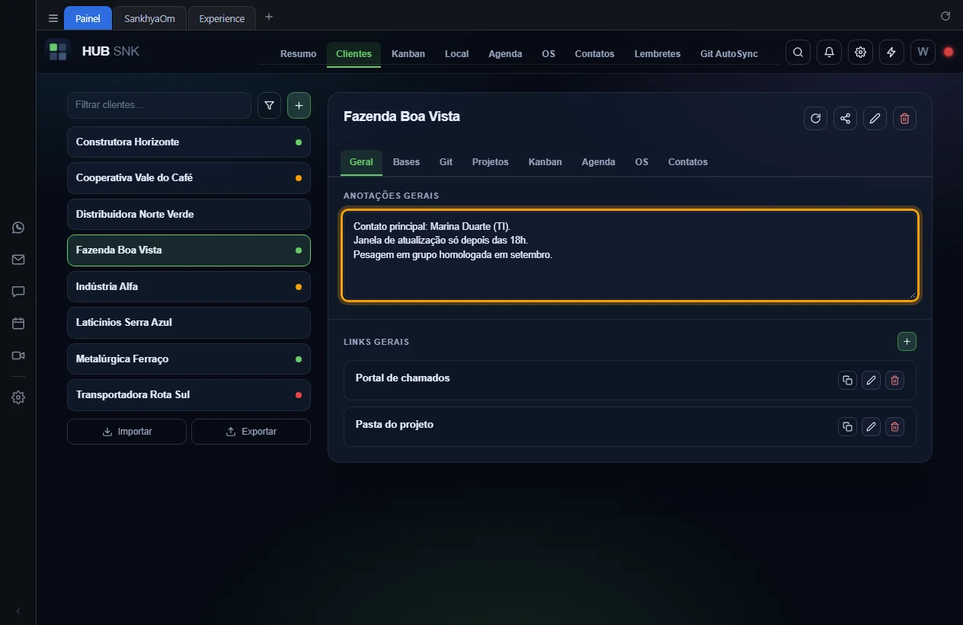Refresh the Fazenda Boa Vista client data
The width and height of the screenshot is (963, 625).
click(815, 118)
